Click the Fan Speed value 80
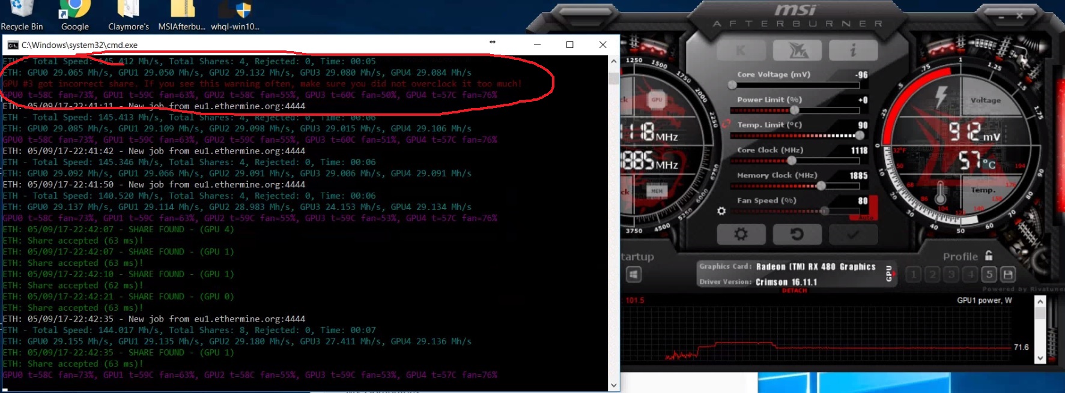This screenshot has height=393, width=1065. pyautogui.click(x=863, y=201)
